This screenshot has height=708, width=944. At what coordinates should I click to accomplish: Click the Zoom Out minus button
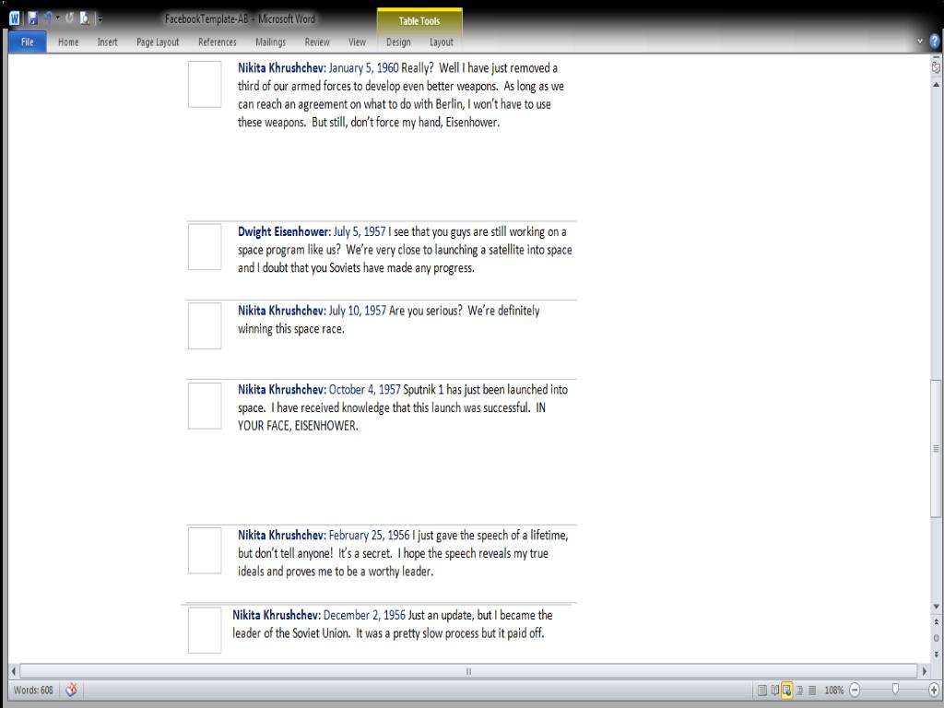click(855, 690)
